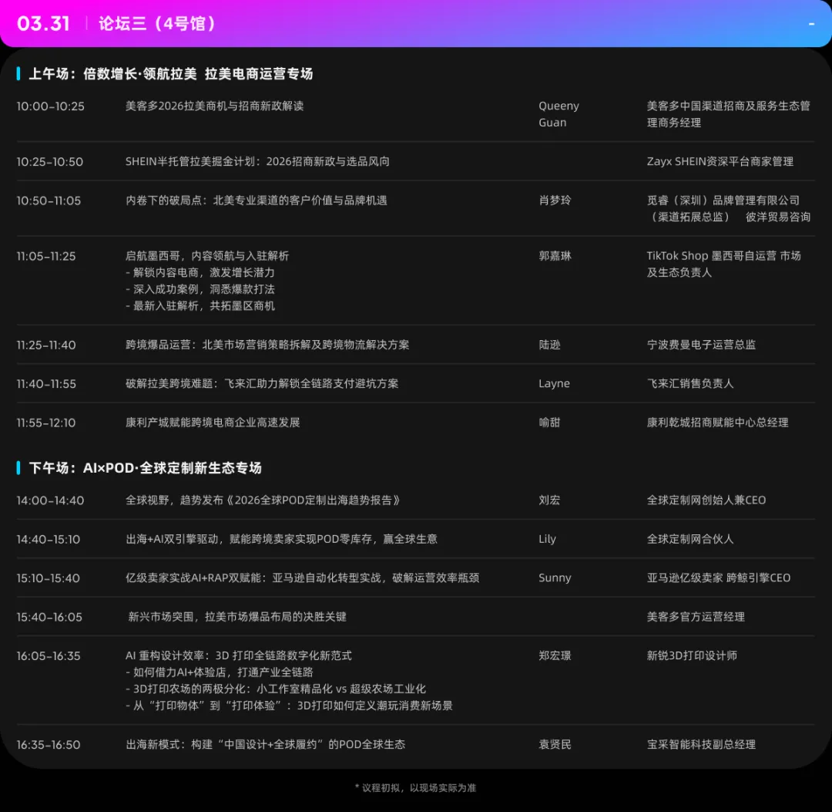Select 亚马逊亿级卖家 跨鲸引擎CEO title
832x812 pixels.
(719, 578)
